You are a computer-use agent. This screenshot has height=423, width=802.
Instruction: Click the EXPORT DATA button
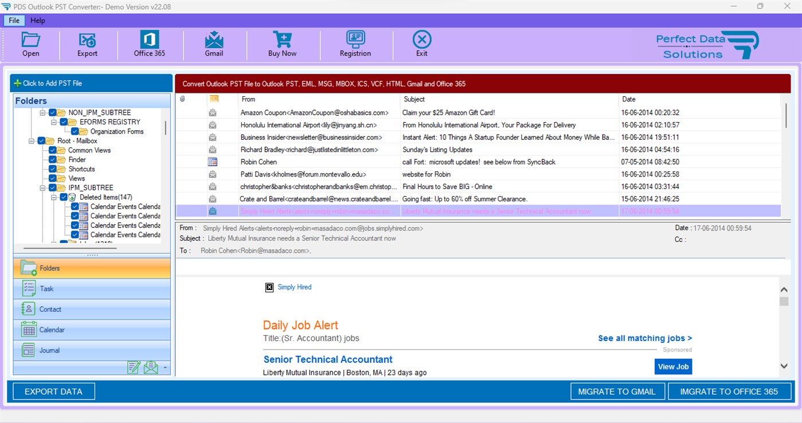[53, 391]
